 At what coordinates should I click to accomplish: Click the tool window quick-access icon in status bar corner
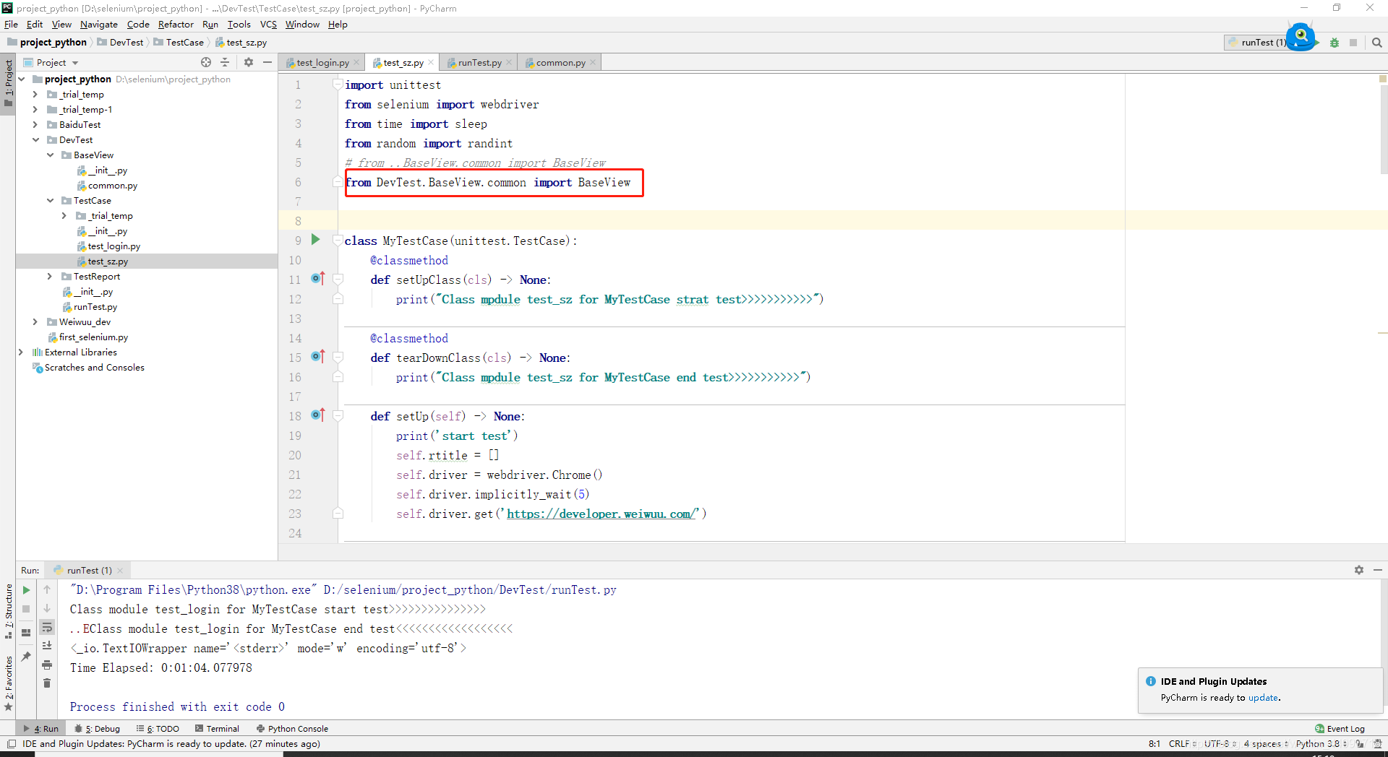[12, 744]
